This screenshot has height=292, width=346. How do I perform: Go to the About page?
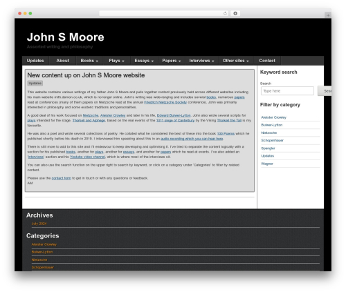pos(62,61)
